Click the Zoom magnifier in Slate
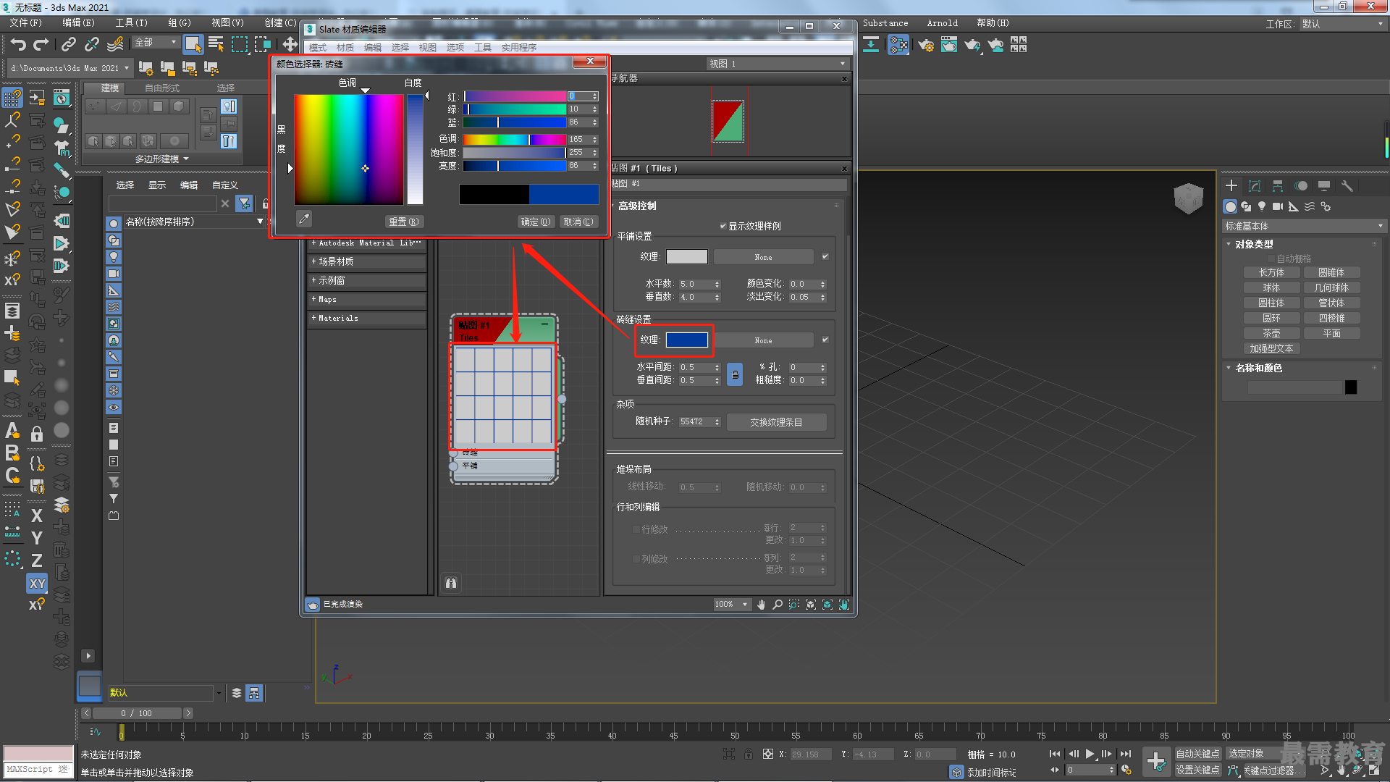The image size is (1390, 782). (778, 605)
